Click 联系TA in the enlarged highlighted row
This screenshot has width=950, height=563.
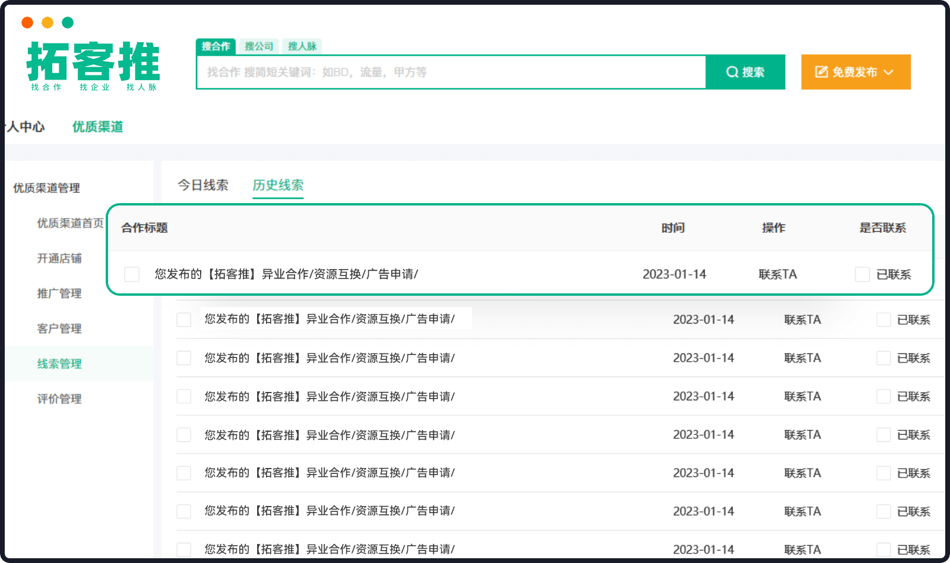pyautogui.click(x=778, y=274)
